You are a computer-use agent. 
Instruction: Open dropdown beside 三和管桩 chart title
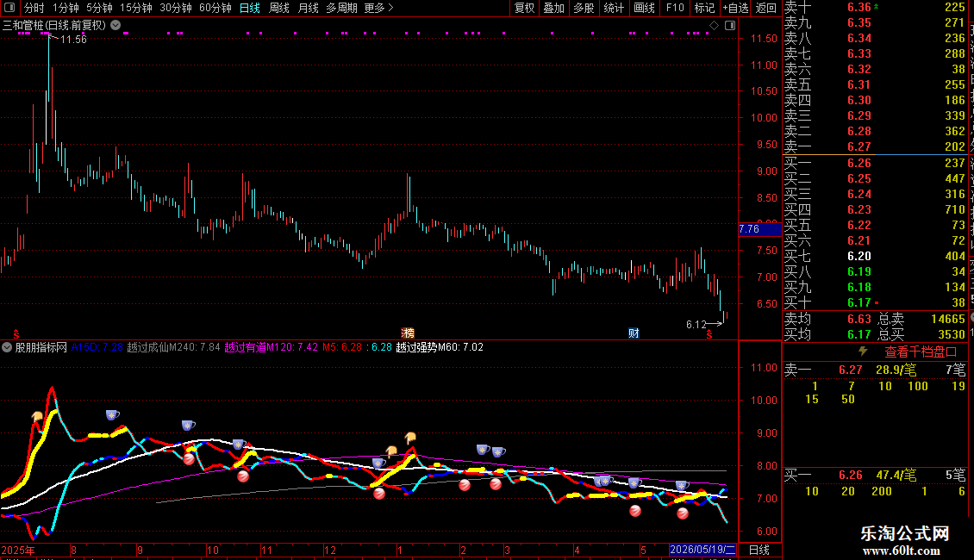[x=116, y=26]
